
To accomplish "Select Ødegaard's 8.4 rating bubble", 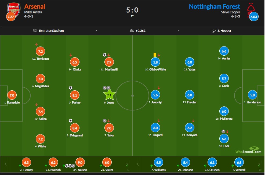I will [75, 128].
